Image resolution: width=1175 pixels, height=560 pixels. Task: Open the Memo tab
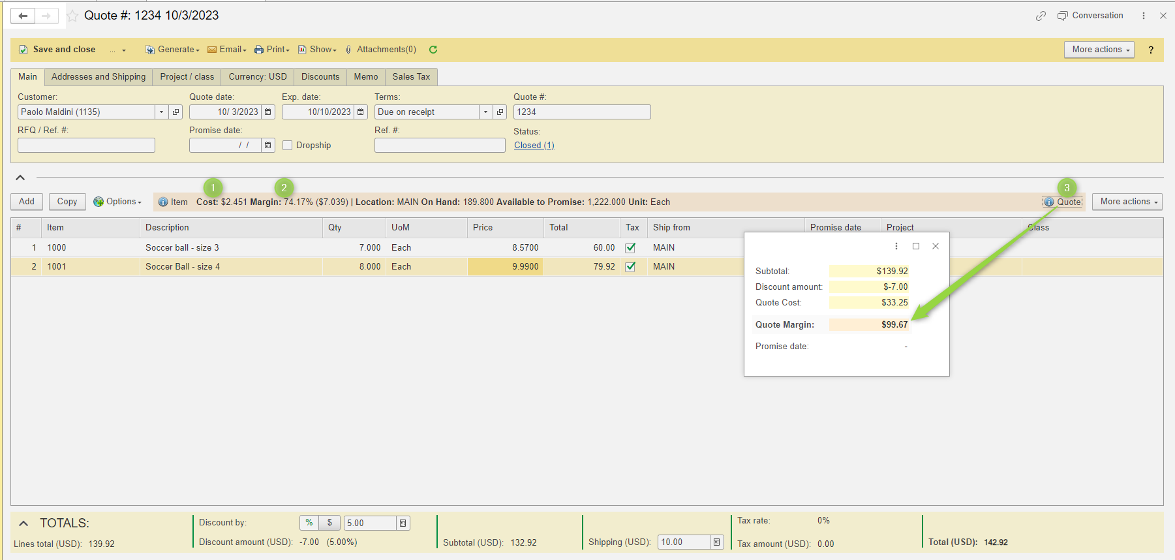(x=366, y=77)
